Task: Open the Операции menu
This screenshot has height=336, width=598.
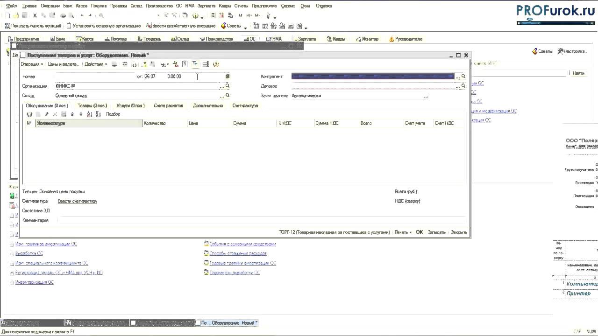Action: point(50,6)
